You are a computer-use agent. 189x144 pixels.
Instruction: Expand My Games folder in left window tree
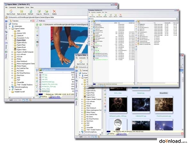pyautogui.click(x=12, y=71)
